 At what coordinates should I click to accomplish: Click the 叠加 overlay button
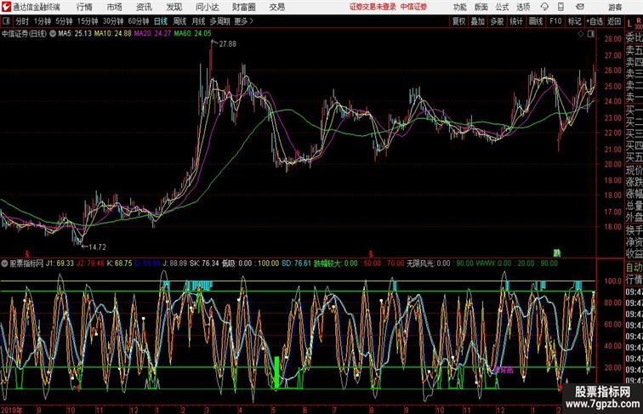click(x=478, y=21)
